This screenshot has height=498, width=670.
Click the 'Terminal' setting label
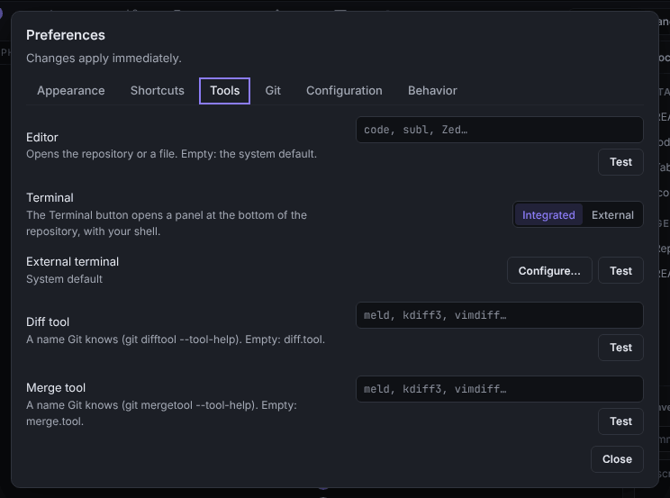point(50,197)
